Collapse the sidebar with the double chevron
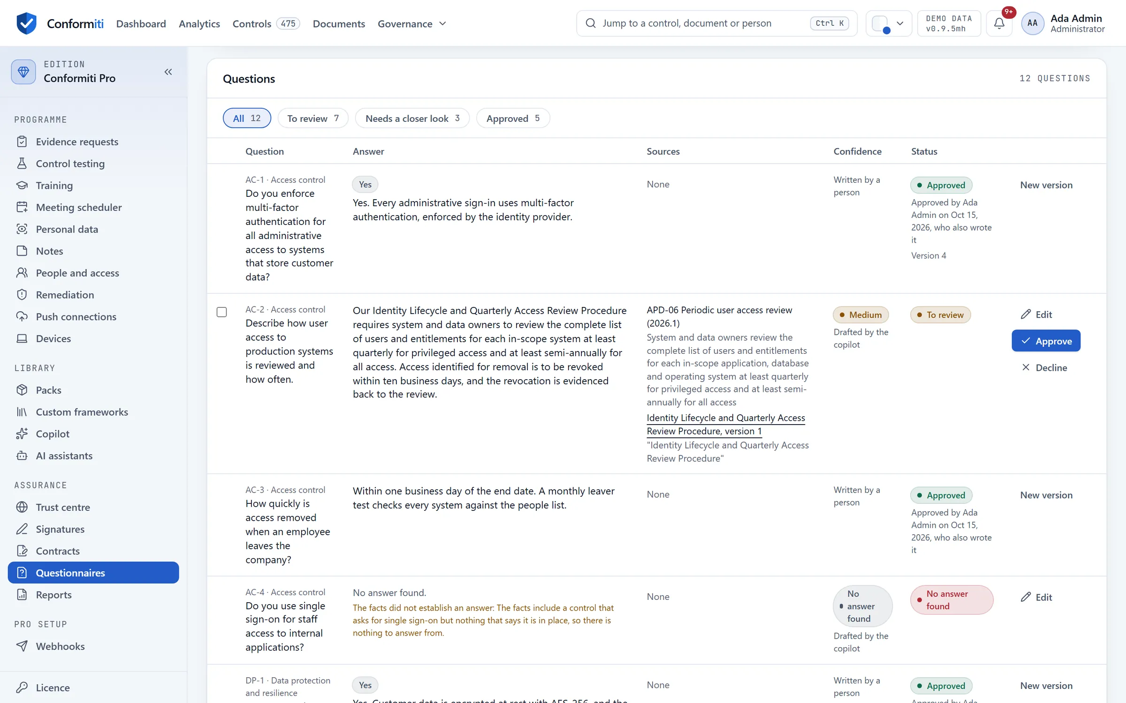Image resolution: width=1126 pixels, height=703 pixels. [x=168, y=72]
